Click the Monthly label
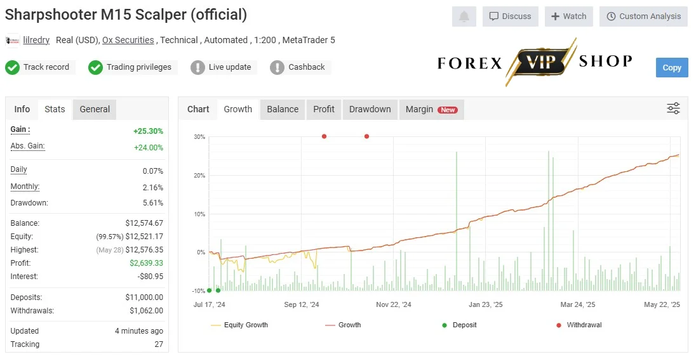696x359 pixels. 25,186
